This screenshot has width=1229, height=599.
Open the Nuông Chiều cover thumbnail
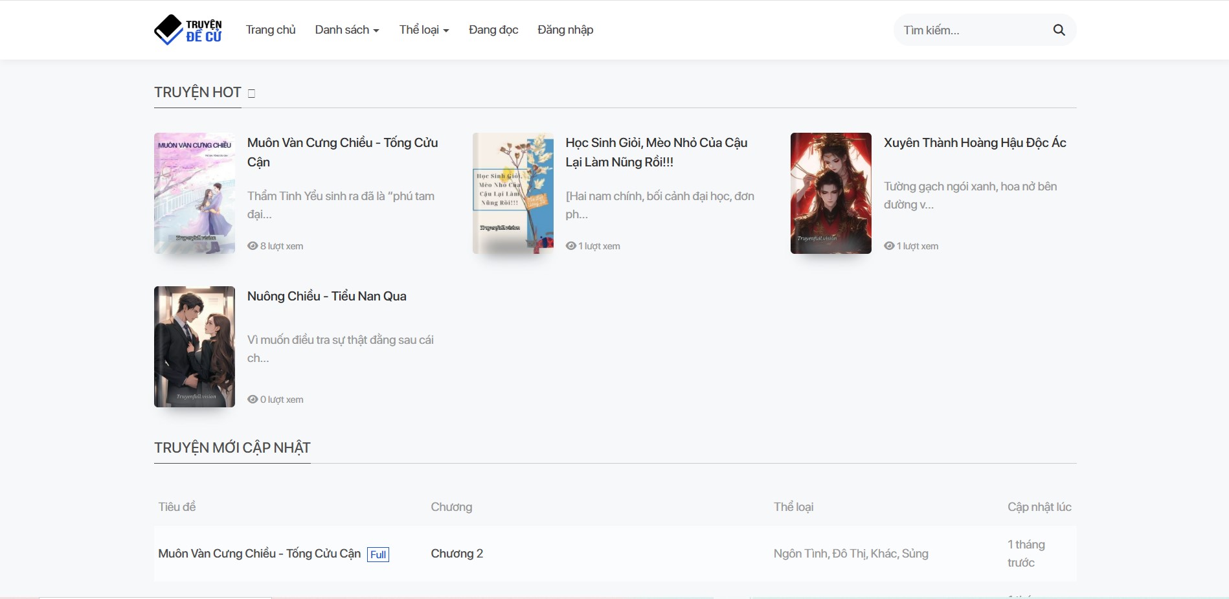[x=194, y=346]
